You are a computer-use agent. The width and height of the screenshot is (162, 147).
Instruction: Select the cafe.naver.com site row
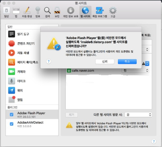(109, 71)
